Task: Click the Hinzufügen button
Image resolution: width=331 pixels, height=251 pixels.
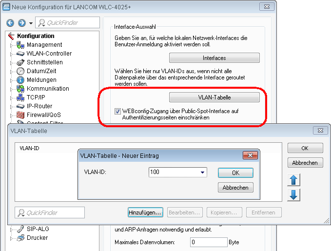Action: point(145,212)
